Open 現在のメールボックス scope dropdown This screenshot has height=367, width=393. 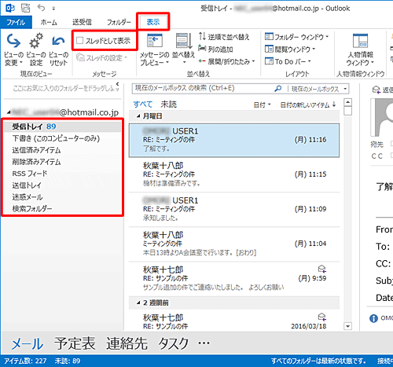[319, 89]
